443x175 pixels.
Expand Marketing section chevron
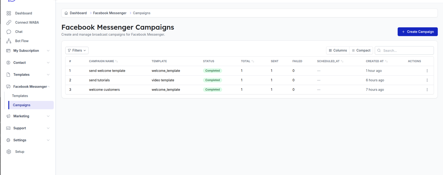pos(48,116)
